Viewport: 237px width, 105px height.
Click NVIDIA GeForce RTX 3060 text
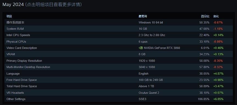tap(162, 48)
